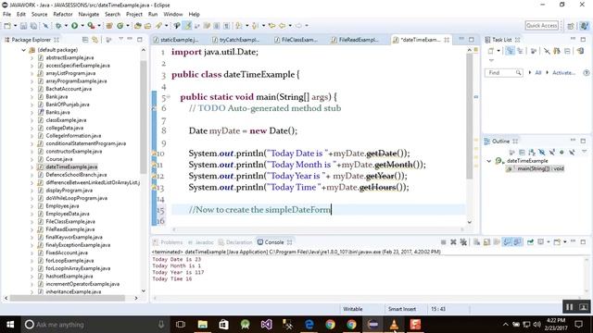Click the New Java Package icon

pyautogui.click(x=109, y=26)
